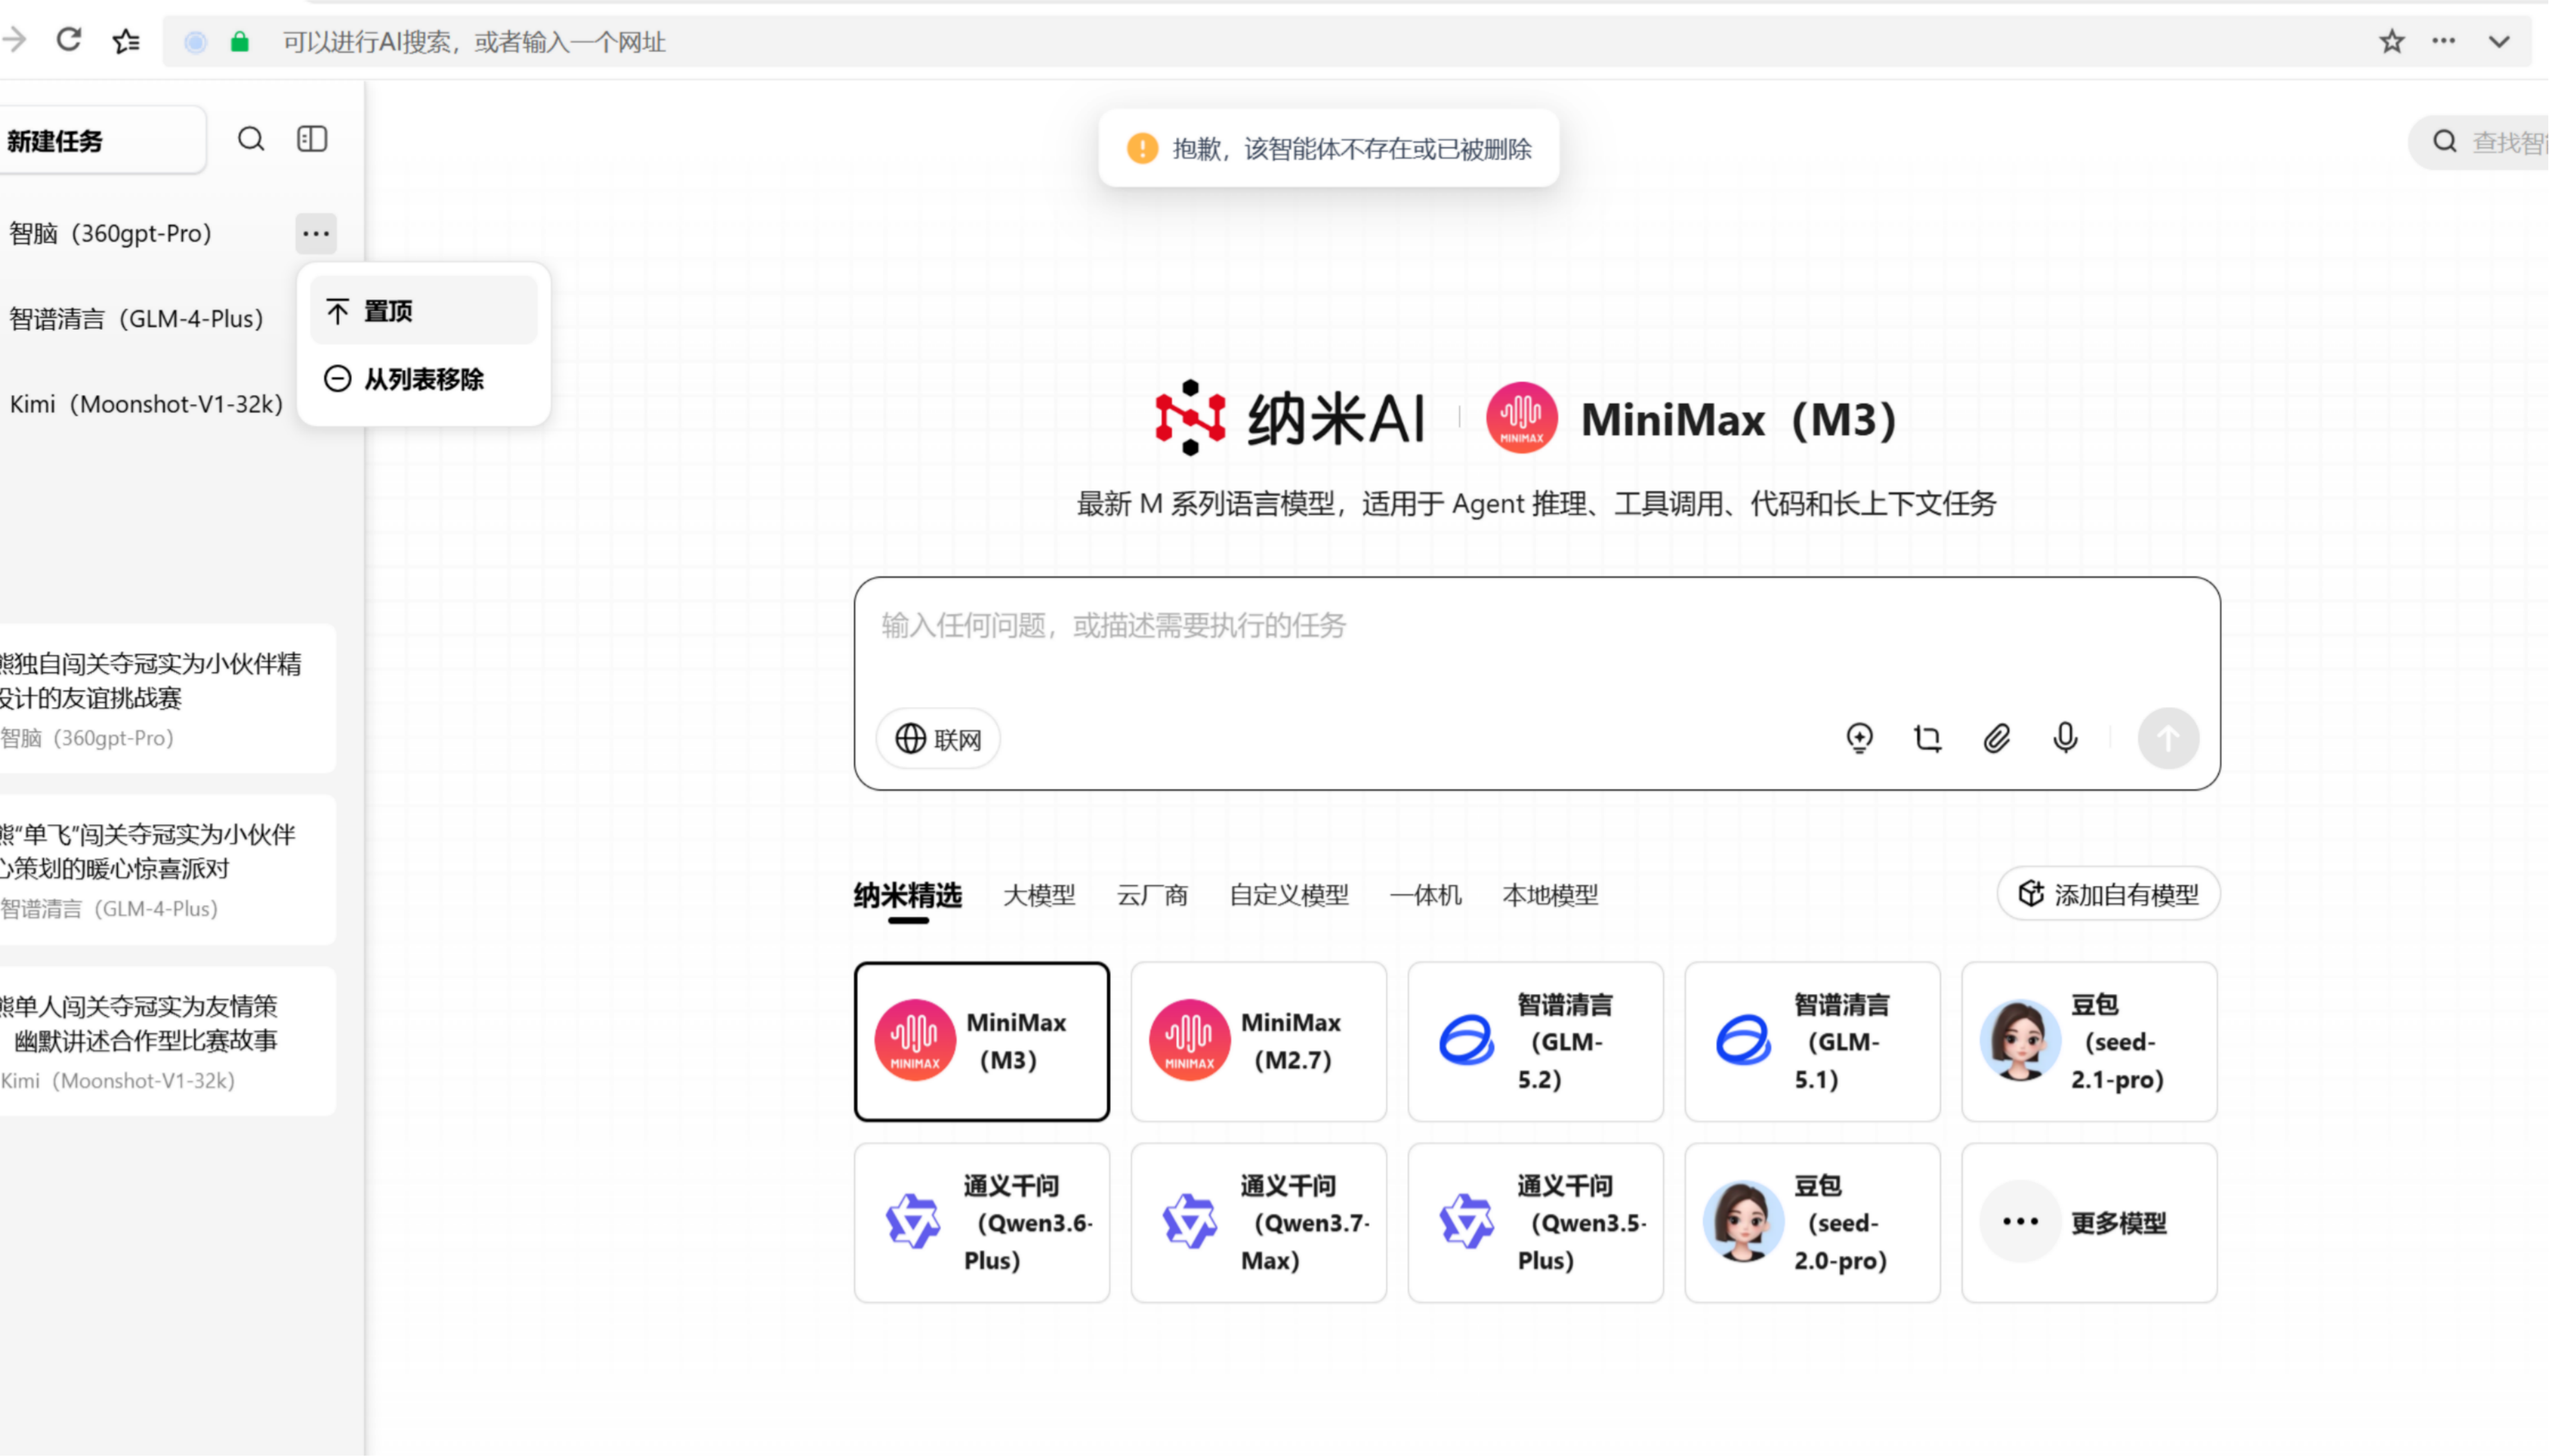Select 智谱清言 (GLM-4-Plus) in the sidebar
Viewport: 2549px width, 1456px height.
136,319
